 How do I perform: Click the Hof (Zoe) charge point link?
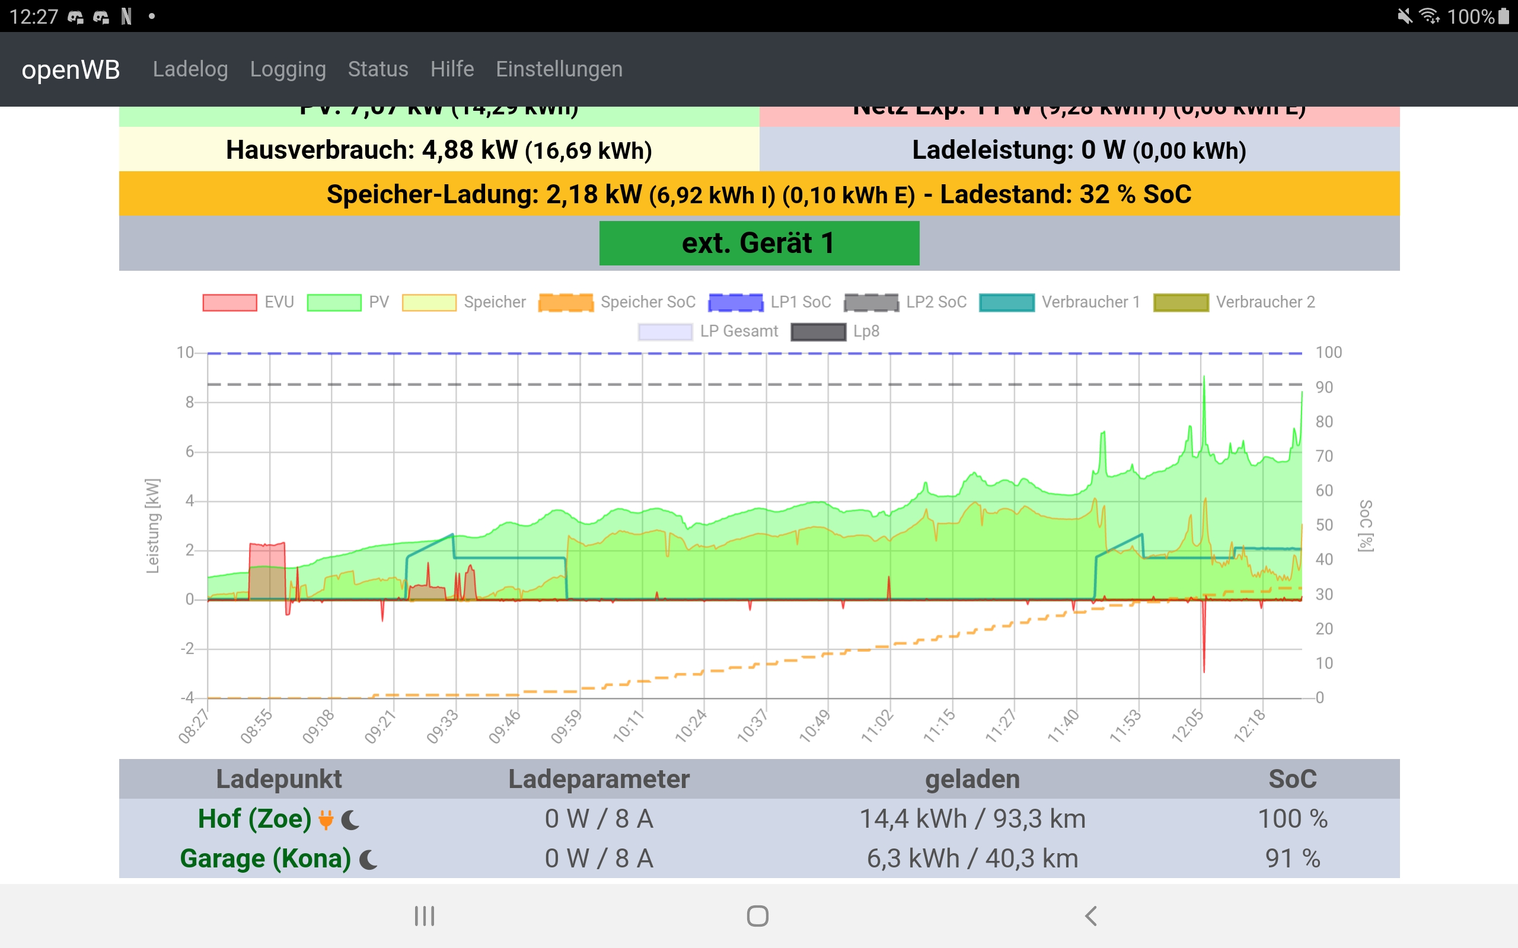(254, 819)
